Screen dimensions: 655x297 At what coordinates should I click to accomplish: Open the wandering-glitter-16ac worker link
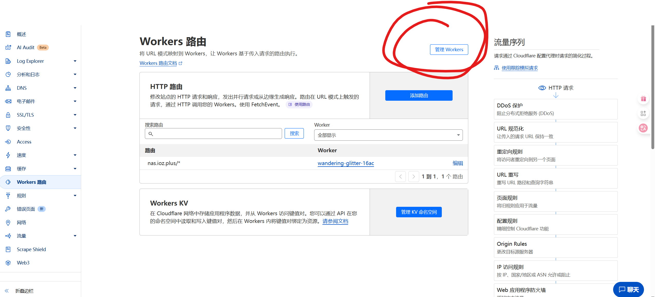tap(346, 163)
